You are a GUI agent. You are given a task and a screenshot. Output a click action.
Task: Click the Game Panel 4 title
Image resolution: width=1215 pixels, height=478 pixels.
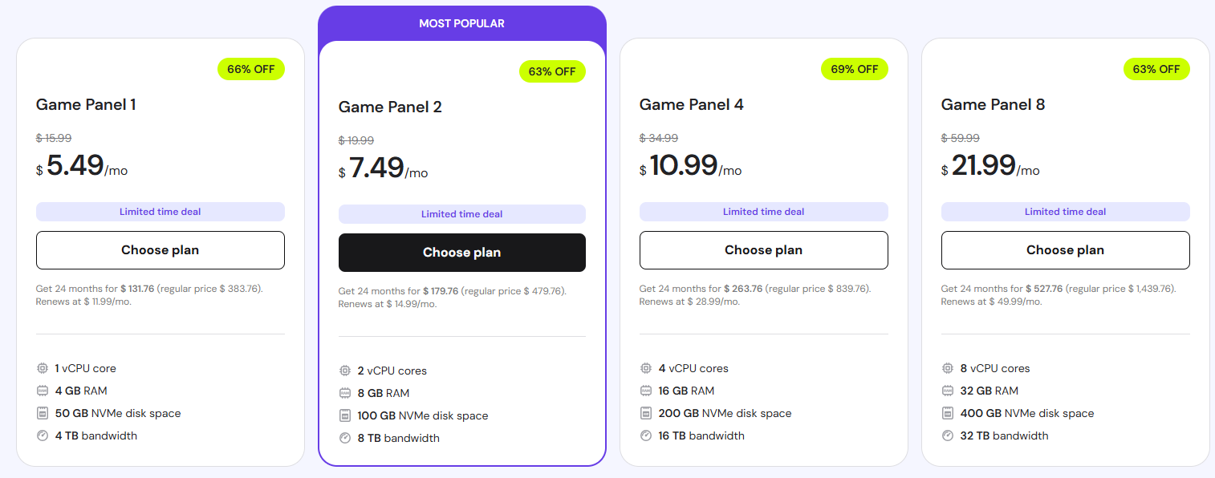[692, 104]
